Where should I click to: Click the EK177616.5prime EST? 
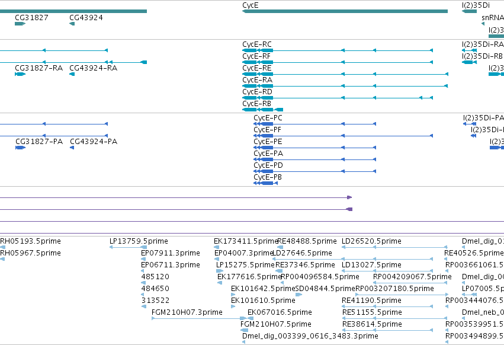pyautogui.click(x=220, y=283)
